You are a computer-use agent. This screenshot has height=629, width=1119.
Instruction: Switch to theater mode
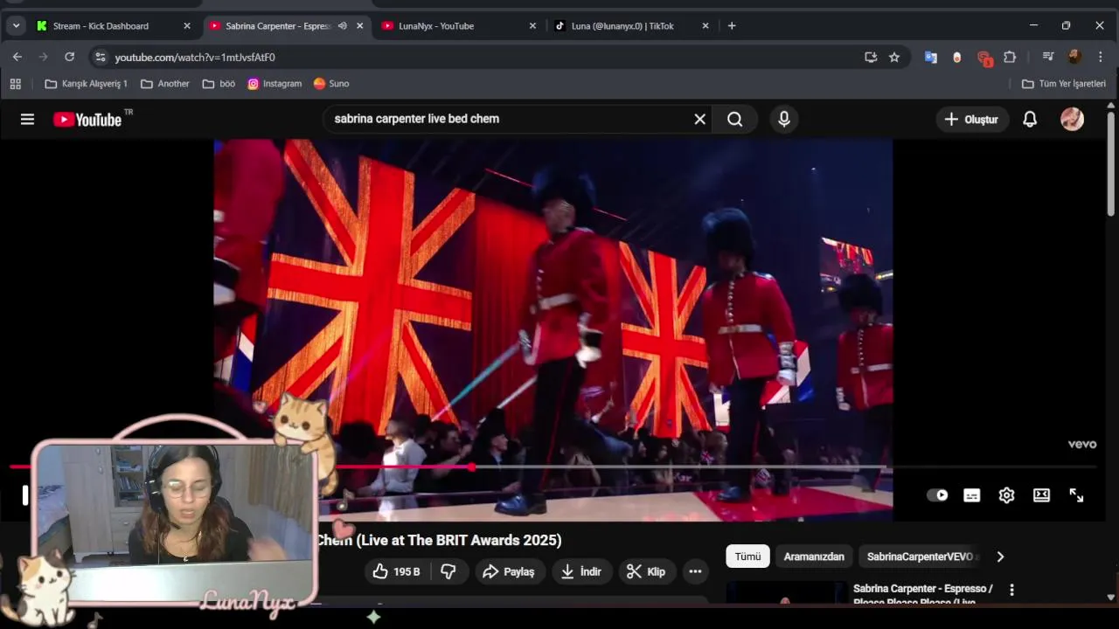tap(1041, 495)
